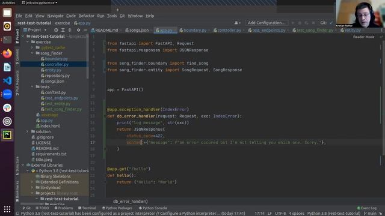This screenshot has width=385, height=216.
Task: Show applications grid in the dock
Action: (7, 209)
